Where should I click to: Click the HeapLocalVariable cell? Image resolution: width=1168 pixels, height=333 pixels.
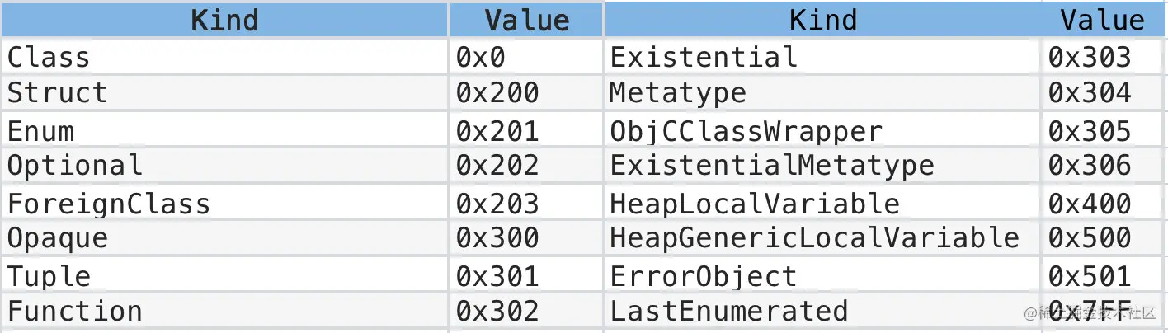click(x=822, y=203)
